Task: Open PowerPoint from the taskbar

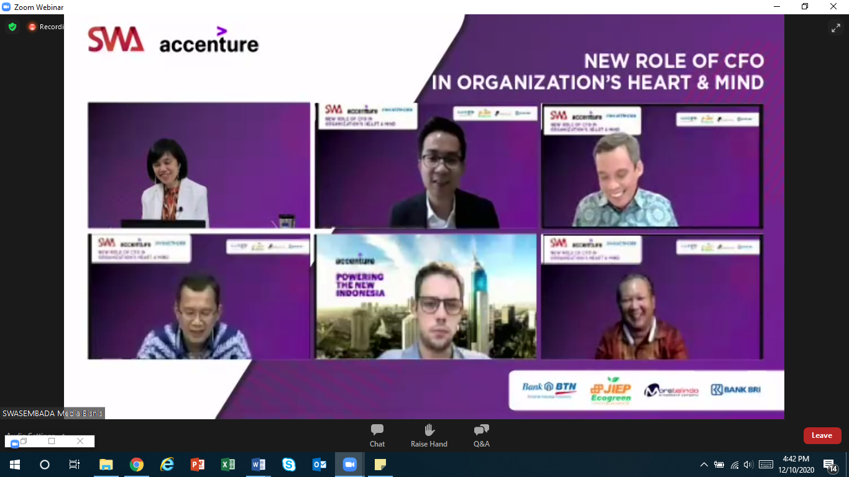Action: 198,465
